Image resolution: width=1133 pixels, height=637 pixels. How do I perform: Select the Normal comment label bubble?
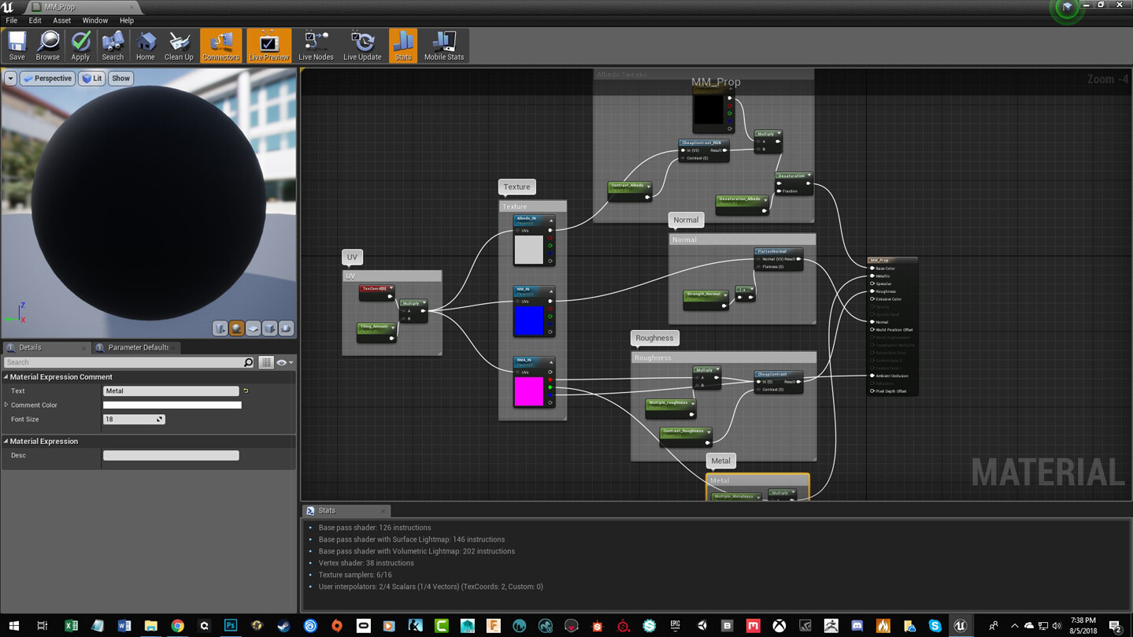click(x=686, y=220)
